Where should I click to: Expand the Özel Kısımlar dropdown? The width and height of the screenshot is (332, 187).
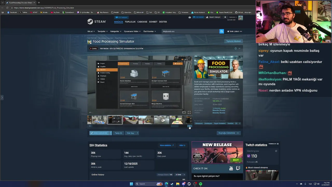150,31
